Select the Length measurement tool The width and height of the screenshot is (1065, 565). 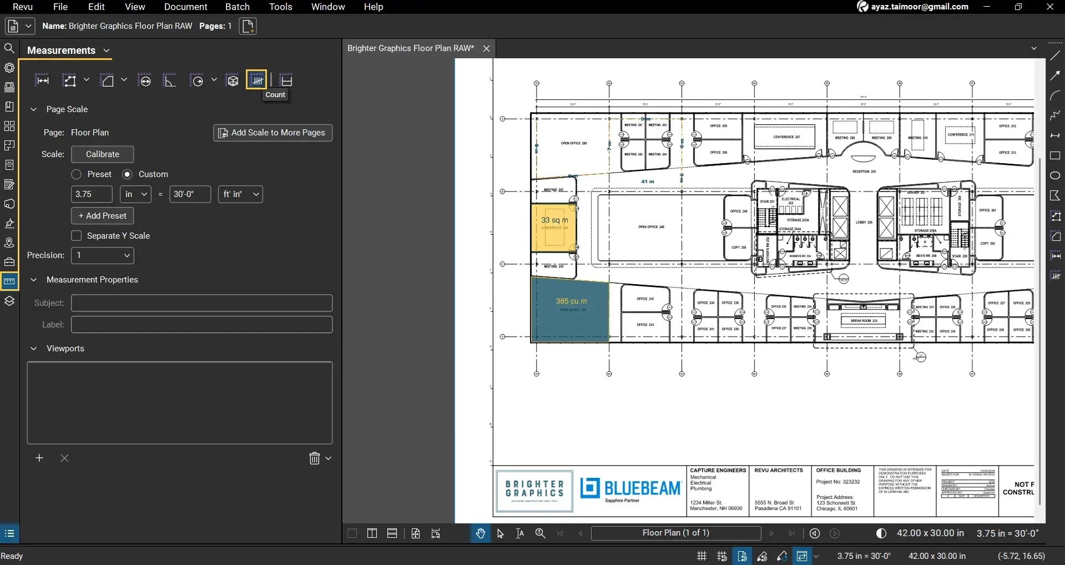pyautogui.click(x=42, y=79)
